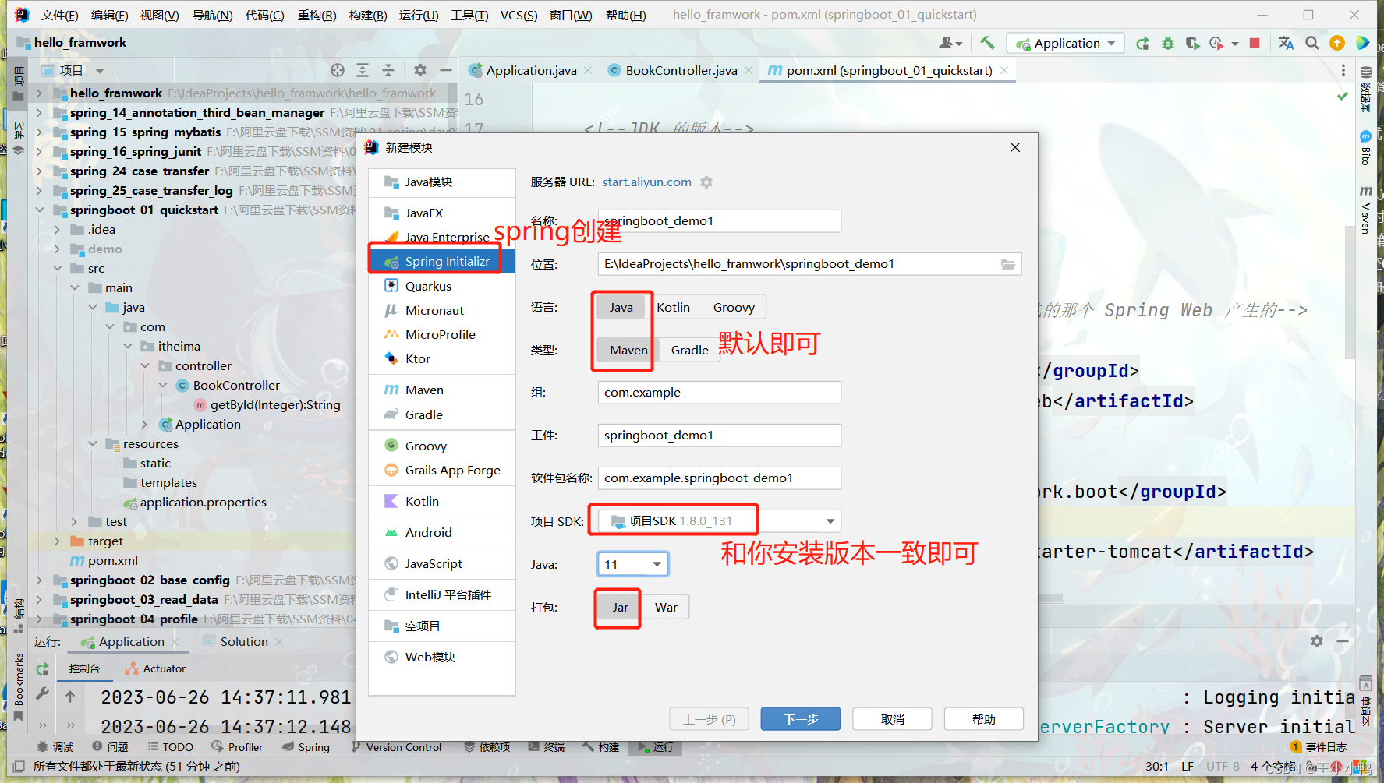
Task: Switch to BookController.java editor tab
Action: (681, 70)
